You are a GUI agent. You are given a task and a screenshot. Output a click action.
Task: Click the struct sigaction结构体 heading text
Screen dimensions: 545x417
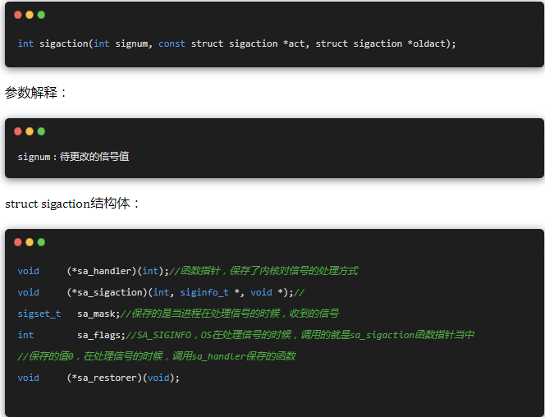pyautogui.click(x=72, y=204)
